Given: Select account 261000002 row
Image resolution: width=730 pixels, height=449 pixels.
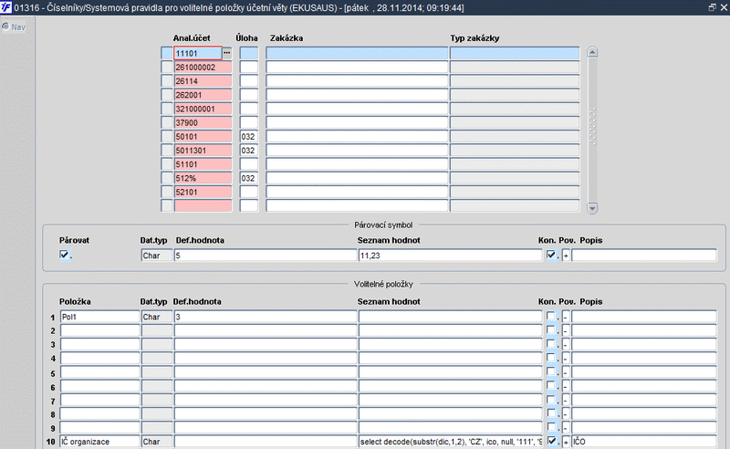Looking at the screenshot, I should 203,67.
